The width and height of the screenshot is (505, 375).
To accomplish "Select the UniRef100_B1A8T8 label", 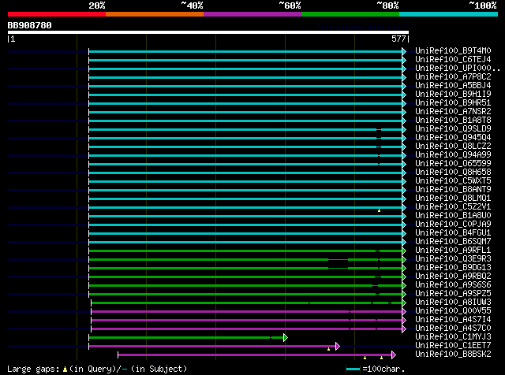I will 453,121.
